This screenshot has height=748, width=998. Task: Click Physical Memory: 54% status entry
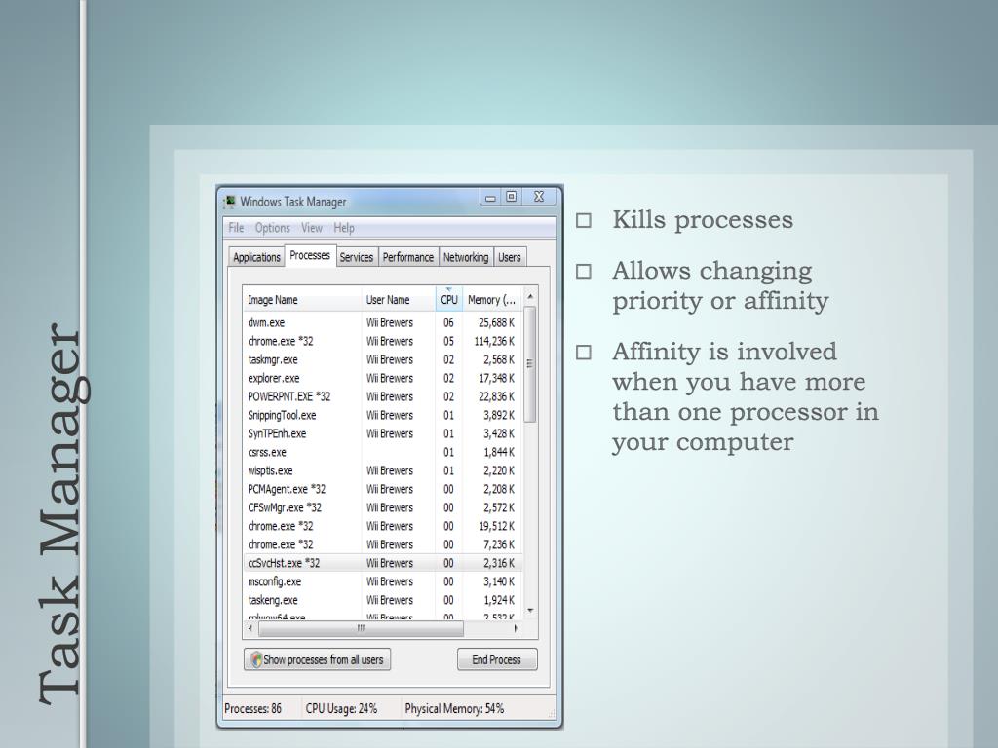(454, 708)
